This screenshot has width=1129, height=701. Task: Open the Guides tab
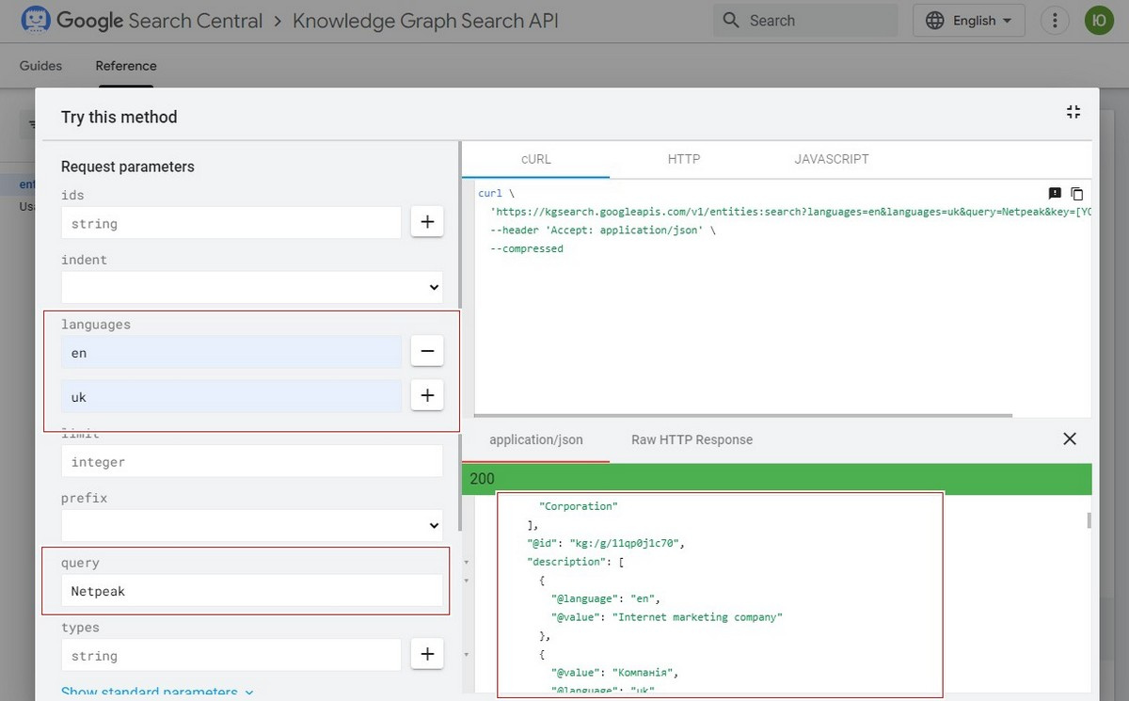click(40, 66)
